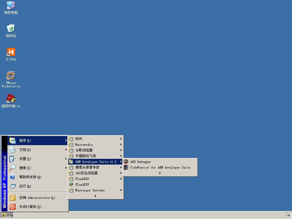Expand the 谷歌浏览器 submenu arrow
292x219 pixels.
click(121, 150)
